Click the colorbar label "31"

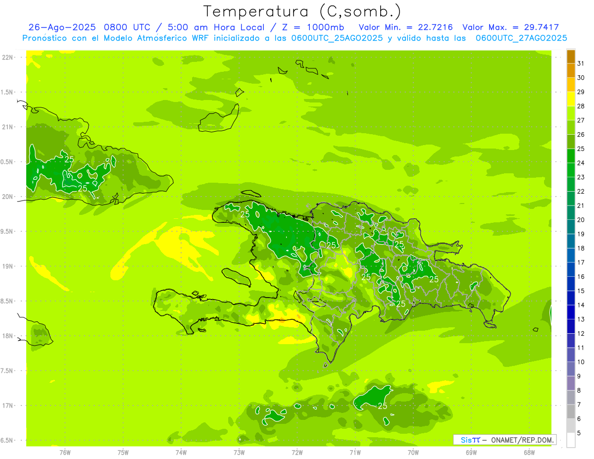[581, 63]
